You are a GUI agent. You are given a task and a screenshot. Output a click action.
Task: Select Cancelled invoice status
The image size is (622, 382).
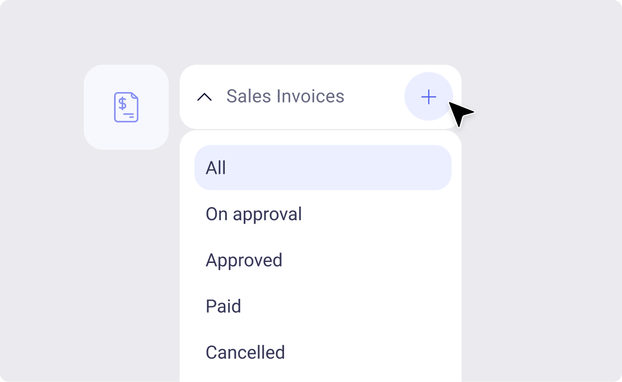[245, 352]
